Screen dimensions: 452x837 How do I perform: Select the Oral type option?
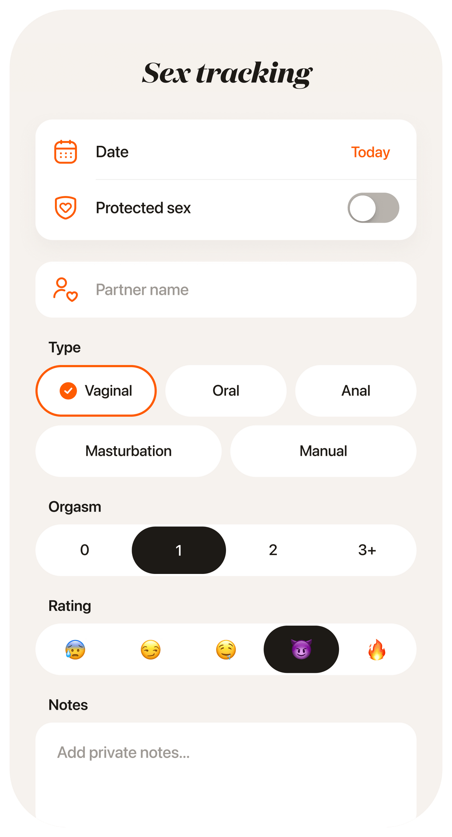(x=226, y=391)
